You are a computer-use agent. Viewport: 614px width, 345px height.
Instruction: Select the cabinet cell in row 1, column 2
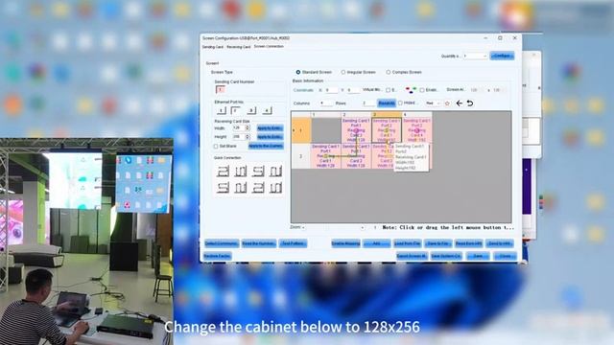(356, 130)
